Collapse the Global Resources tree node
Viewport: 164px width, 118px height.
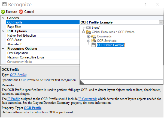[83, 32]
